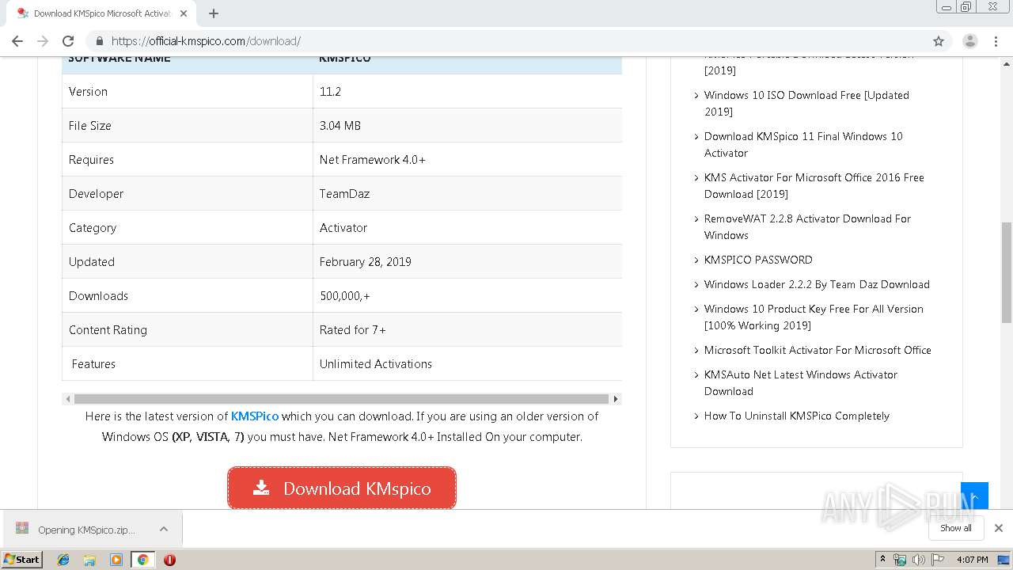Select the Rated for 7+ cell

(467, 329)
